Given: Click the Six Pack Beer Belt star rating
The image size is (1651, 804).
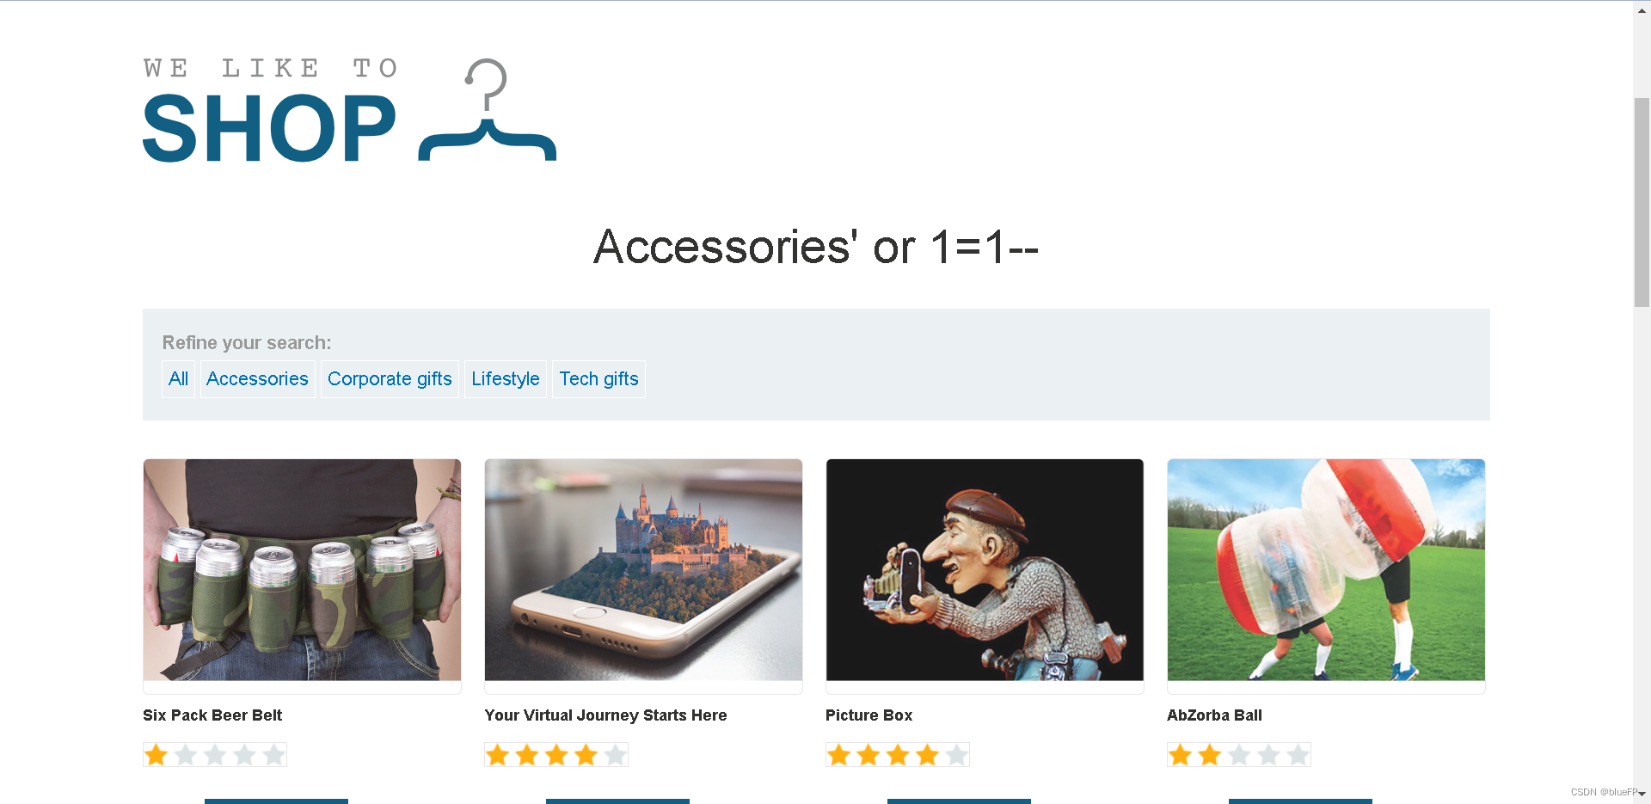Looking at the screenshot, I should coord(215,755).
